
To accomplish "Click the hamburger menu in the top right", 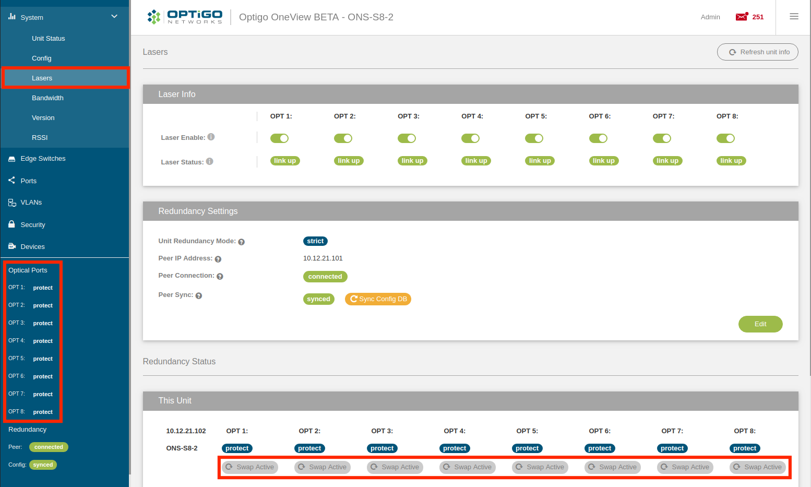I will (x=794, y=17).
